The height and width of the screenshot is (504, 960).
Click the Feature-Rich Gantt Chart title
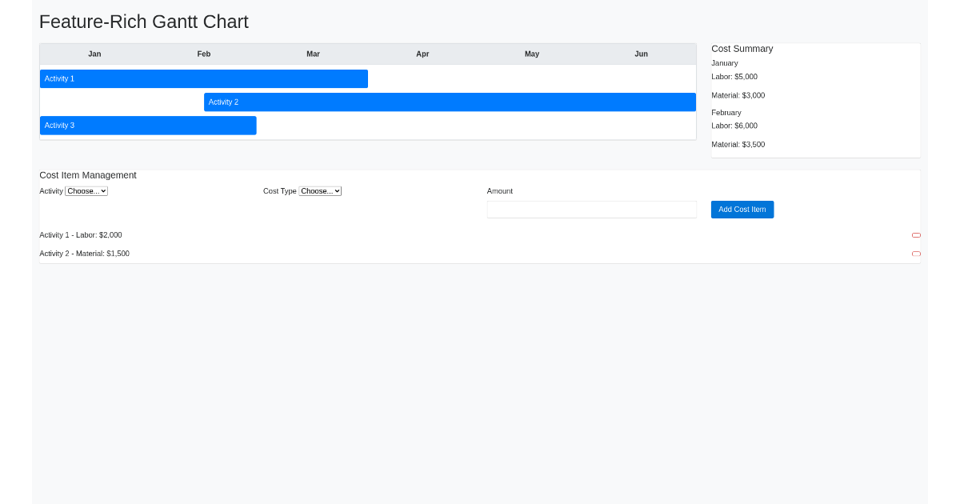[x=144, y=22]
